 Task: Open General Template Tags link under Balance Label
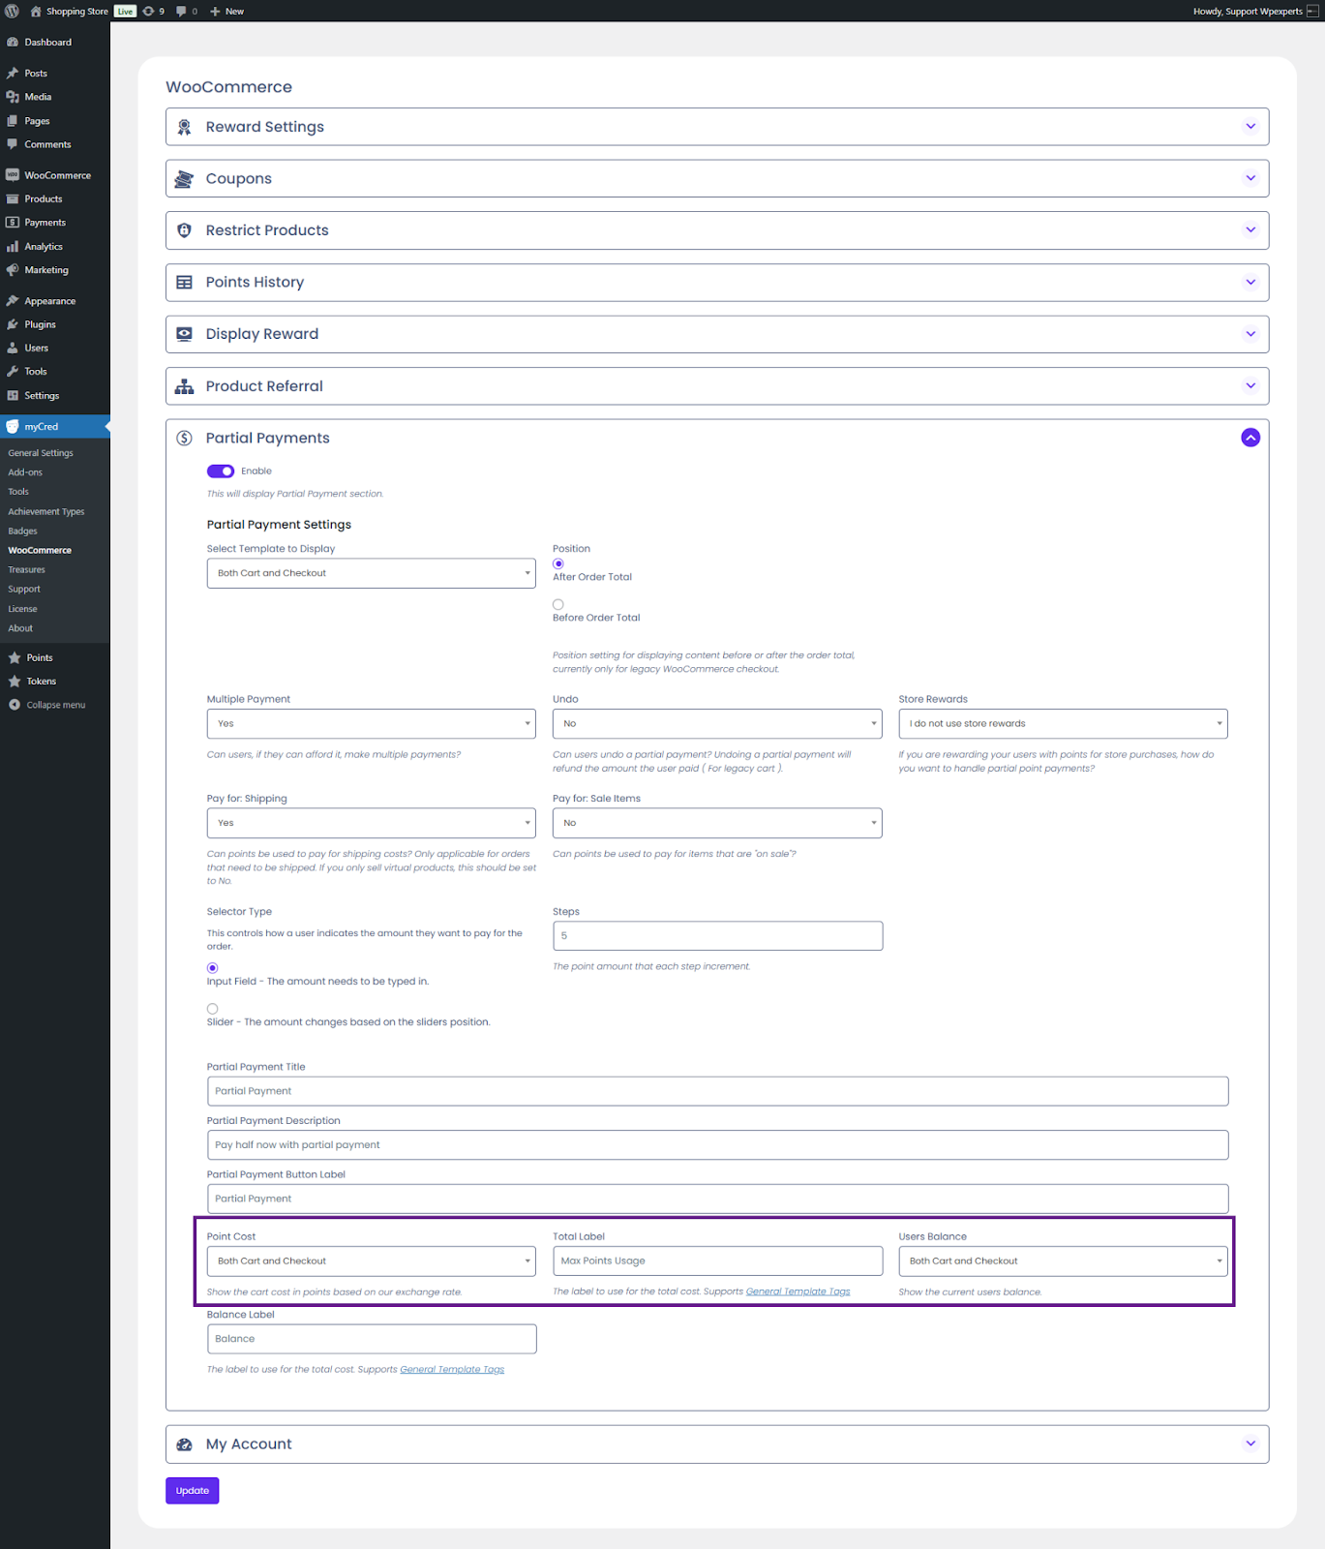coord(452,1370)
